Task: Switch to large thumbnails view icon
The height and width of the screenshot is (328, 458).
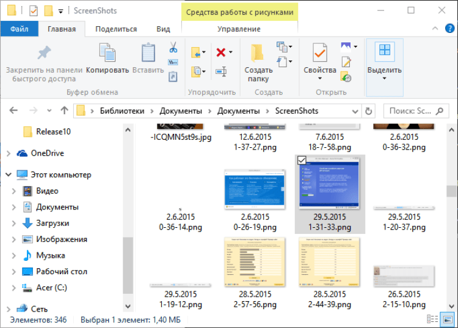Action: pos(448,319)
